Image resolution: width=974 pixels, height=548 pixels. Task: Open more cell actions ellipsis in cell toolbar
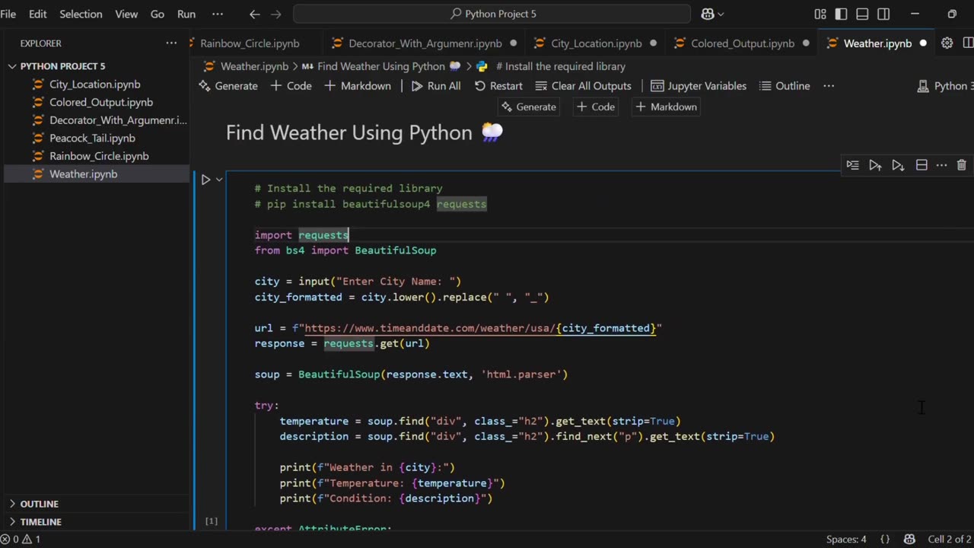click(941, 165)
